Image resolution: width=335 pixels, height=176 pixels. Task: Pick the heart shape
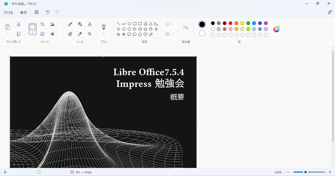click(x=145, y=34)
